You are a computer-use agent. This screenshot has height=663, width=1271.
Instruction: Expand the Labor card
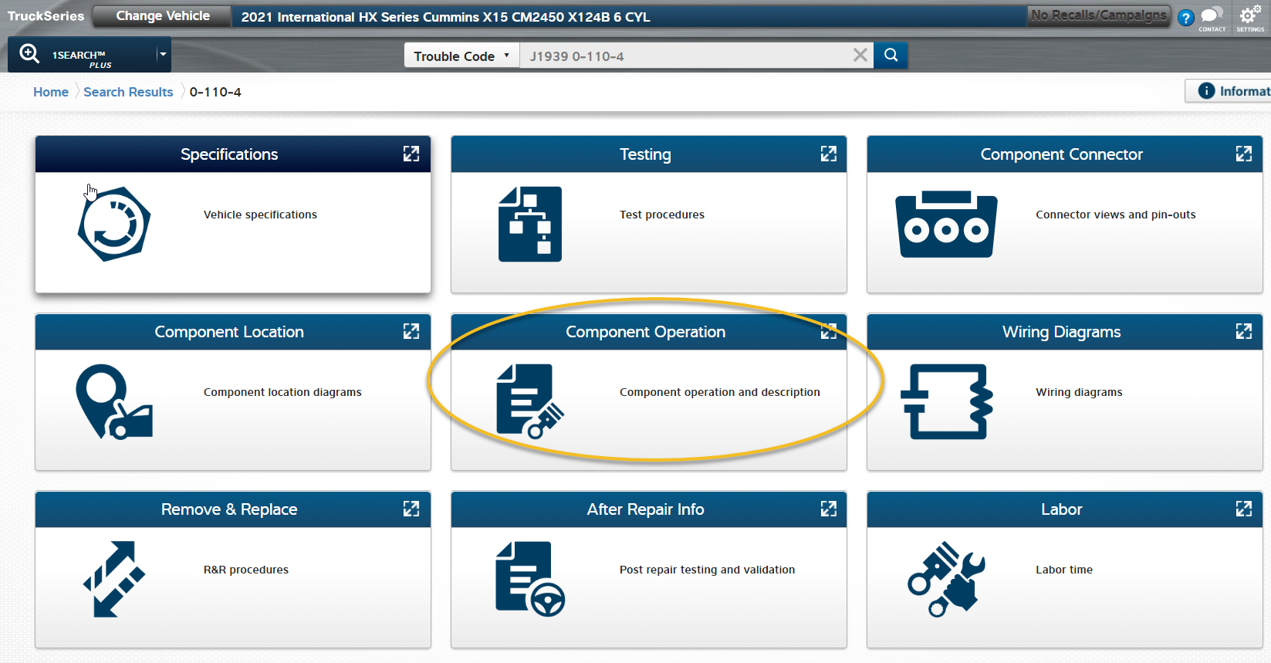[1243, 509]
